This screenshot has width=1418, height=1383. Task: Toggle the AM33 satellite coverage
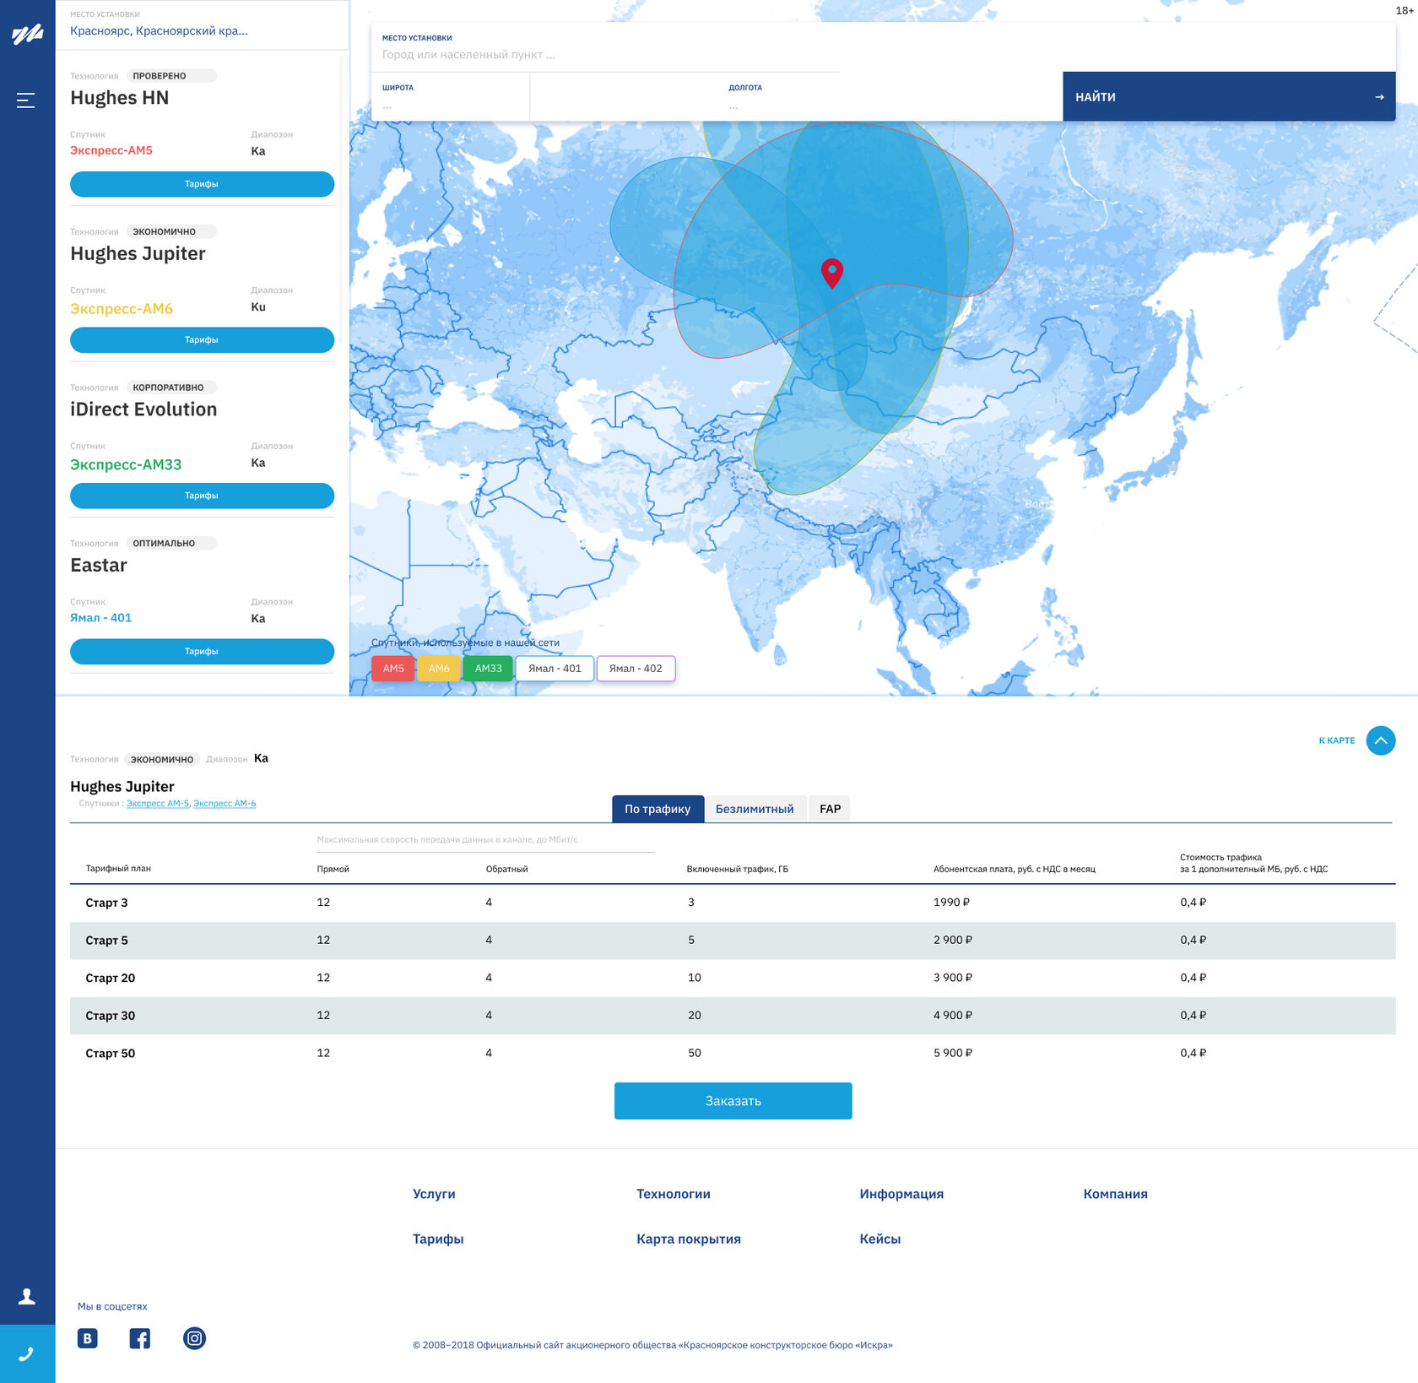point(488,668)
